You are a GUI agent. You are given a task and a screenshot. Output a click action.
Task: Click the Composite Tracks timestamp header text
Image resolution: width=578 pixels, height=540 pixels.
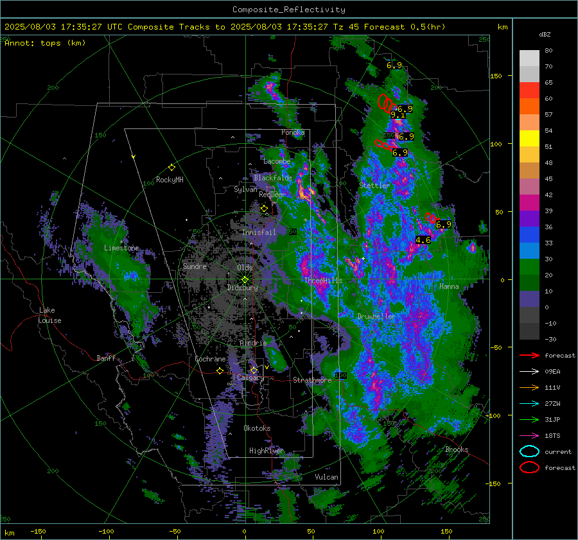[x=225, y=27]
